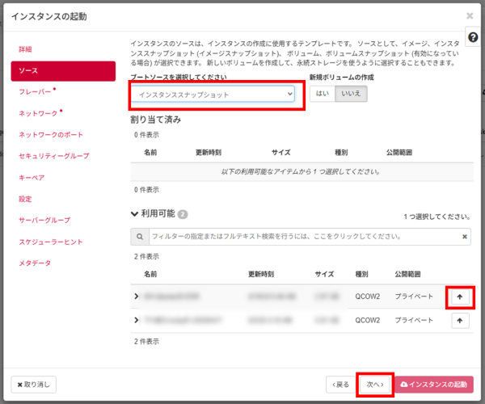This screenshot has height=404, width=485.
Task: Click the up arrow for second snapshot row
Action: 460,321
